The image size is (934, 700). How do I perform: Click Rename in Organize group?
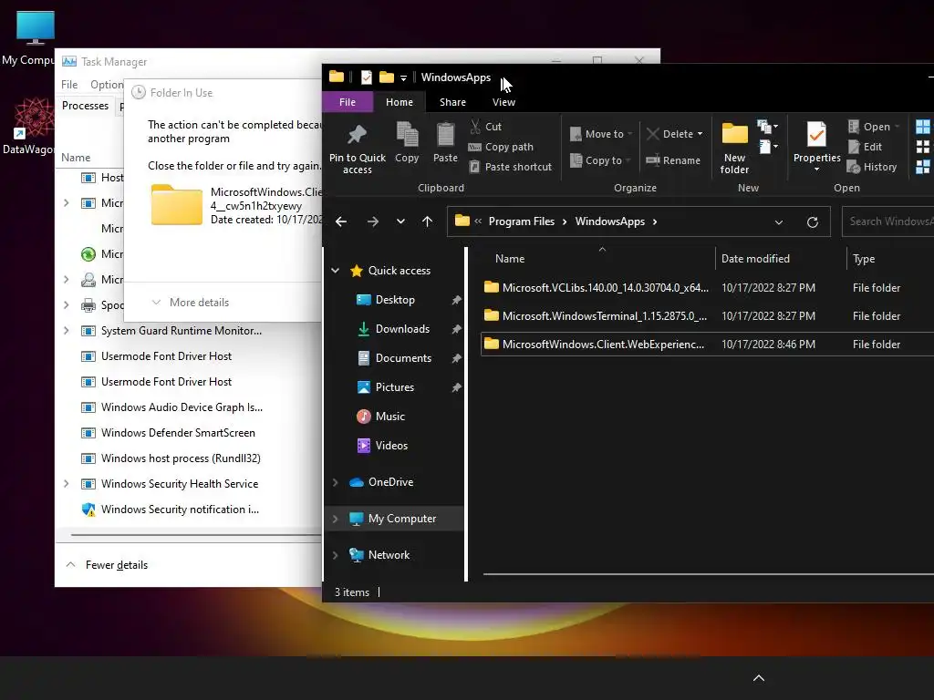pos(674,160)
